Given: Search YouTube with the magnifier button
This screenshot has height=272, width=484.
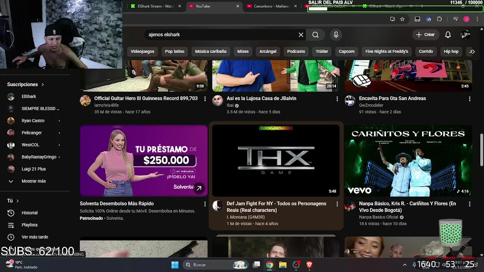Looking at the screenshot, I should (315, 35).
